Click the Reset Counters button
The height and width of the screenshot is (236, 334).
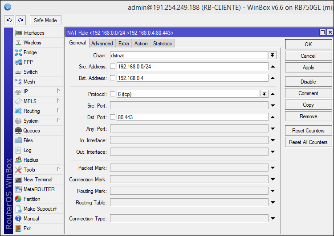[308, 131]
